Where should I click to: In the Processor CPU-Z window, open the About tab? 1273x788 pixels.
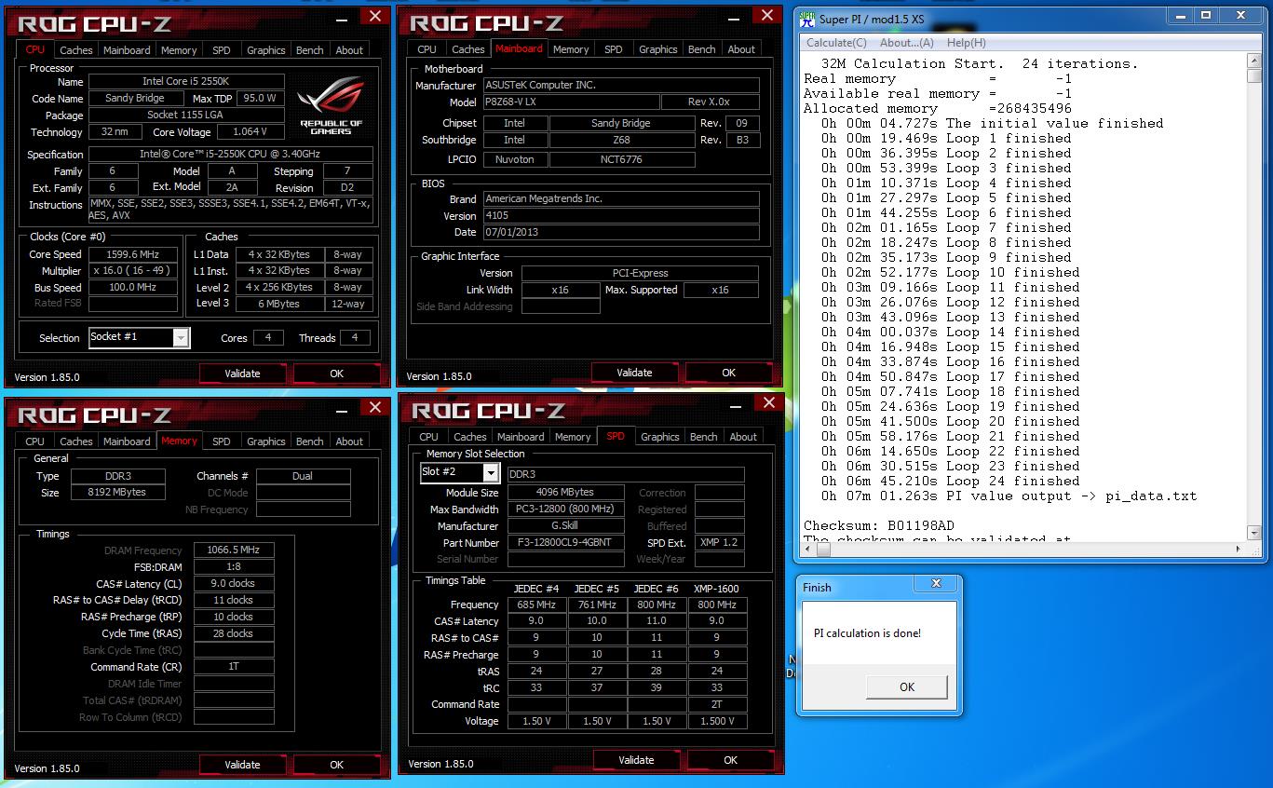(x=349, y=50)
